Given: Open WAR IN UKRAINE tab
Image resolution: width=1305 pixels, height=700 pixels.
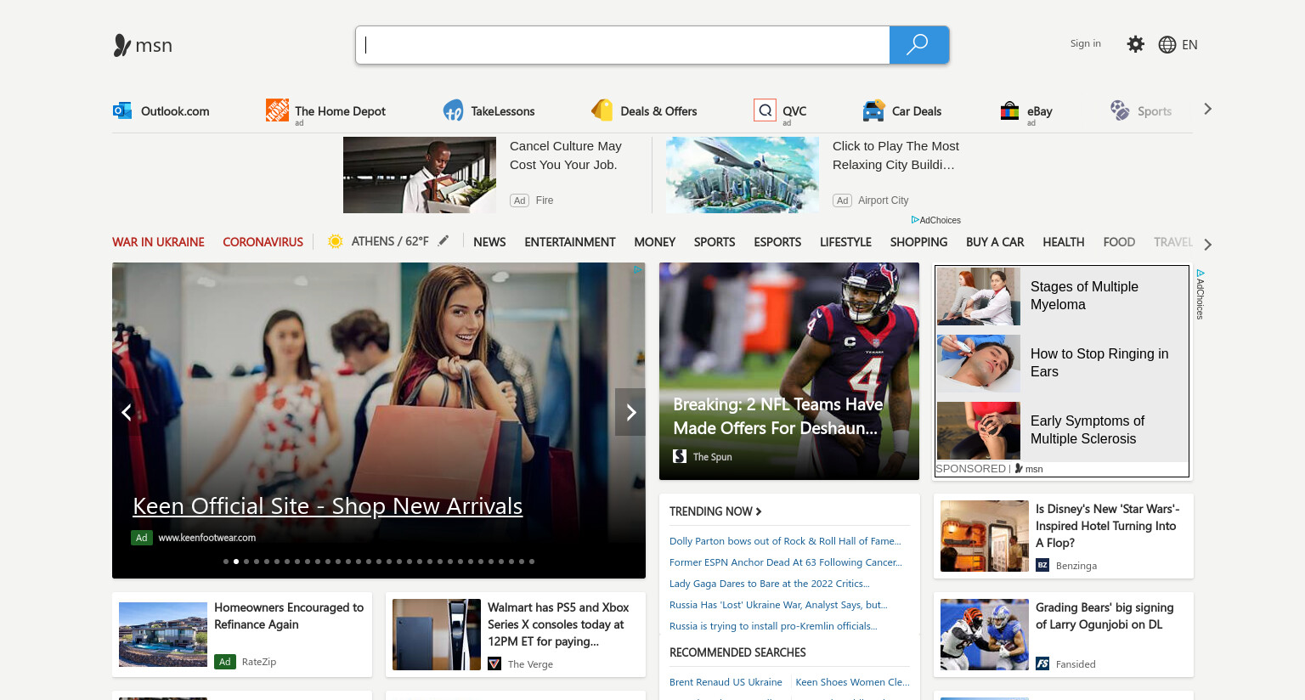Looking at the screenshot, I should tap(158, 242).
